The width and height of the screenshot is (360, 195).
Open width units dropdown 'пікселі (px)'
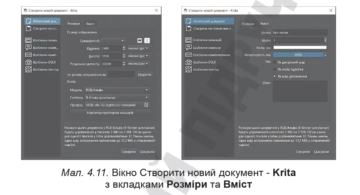tap(139, 48)
